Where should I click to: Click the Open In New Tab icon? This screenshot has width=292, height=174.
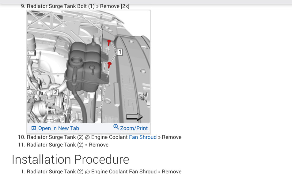34,128
